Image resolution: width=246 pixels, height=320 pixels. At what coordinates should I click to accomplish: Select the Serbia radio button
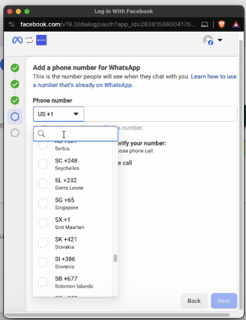pyautogui.click(x=43, y=145)
